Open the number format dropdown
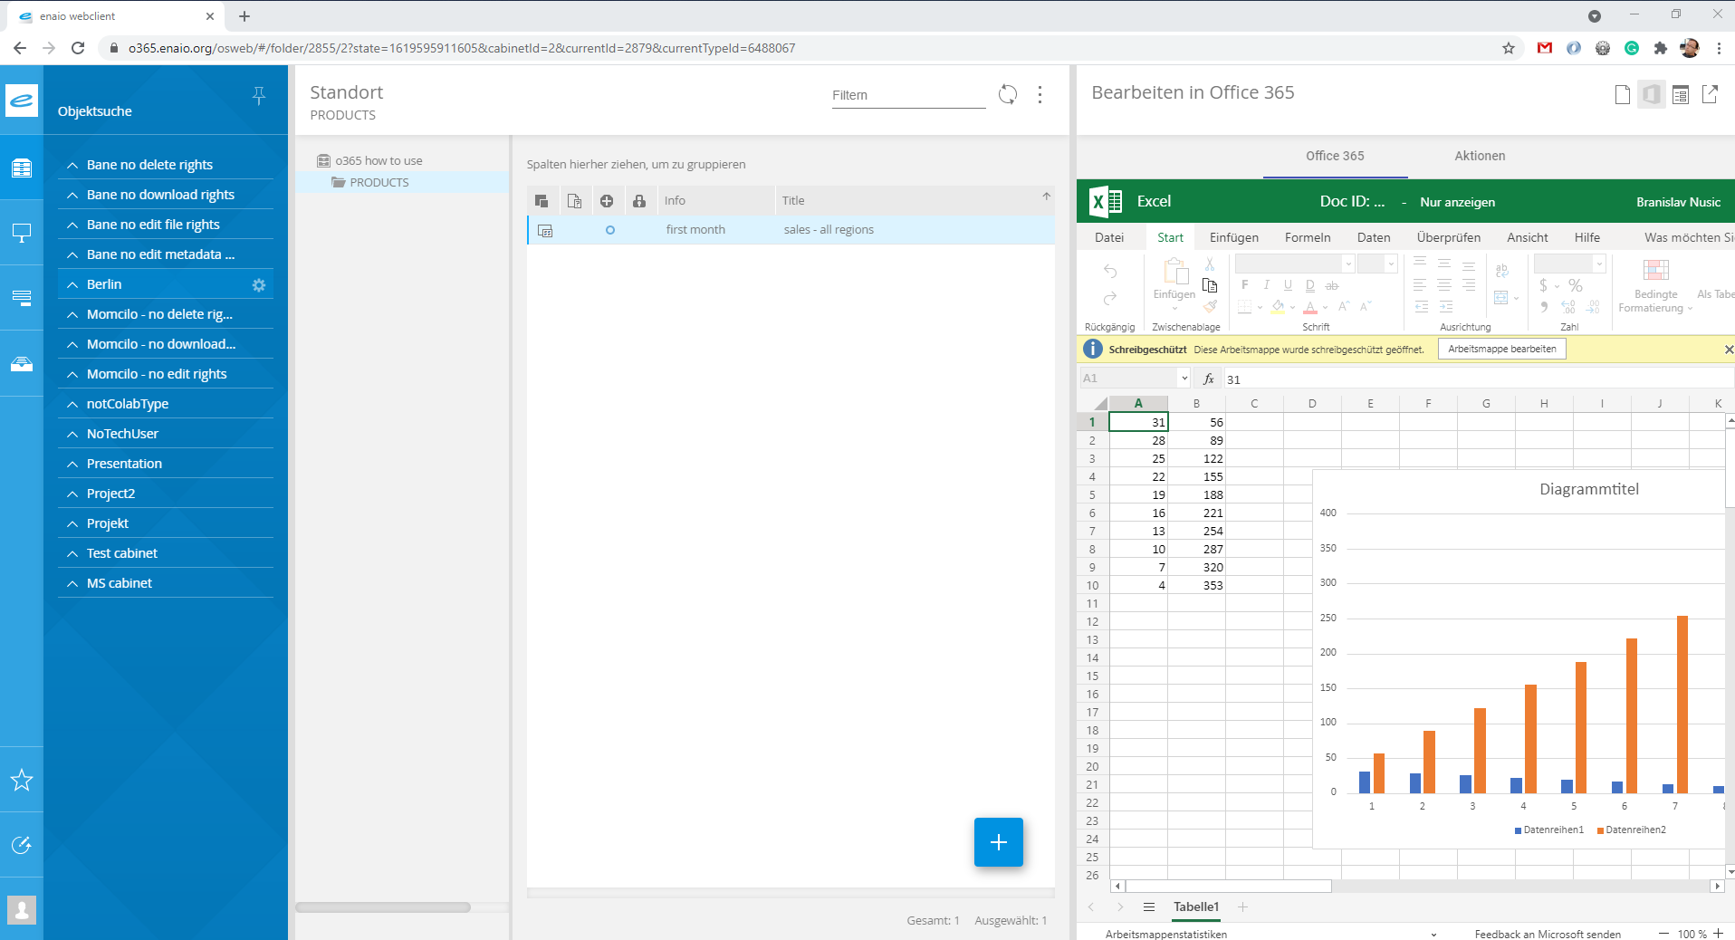1735x940 pixels. click(x=1599, y=264)
